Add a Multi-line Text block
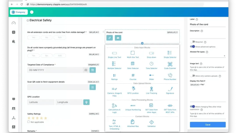The width and height of the screenshot is (237, 133). pos(133,55)
